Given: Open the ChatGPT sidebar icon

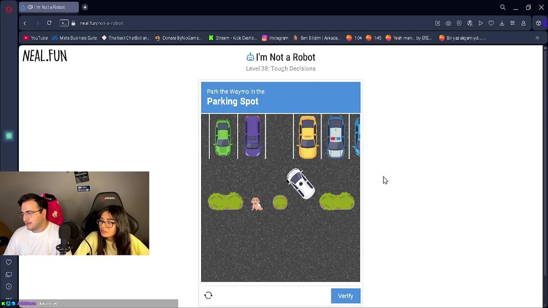Looking at the screenshot, I should click(9, 136).
